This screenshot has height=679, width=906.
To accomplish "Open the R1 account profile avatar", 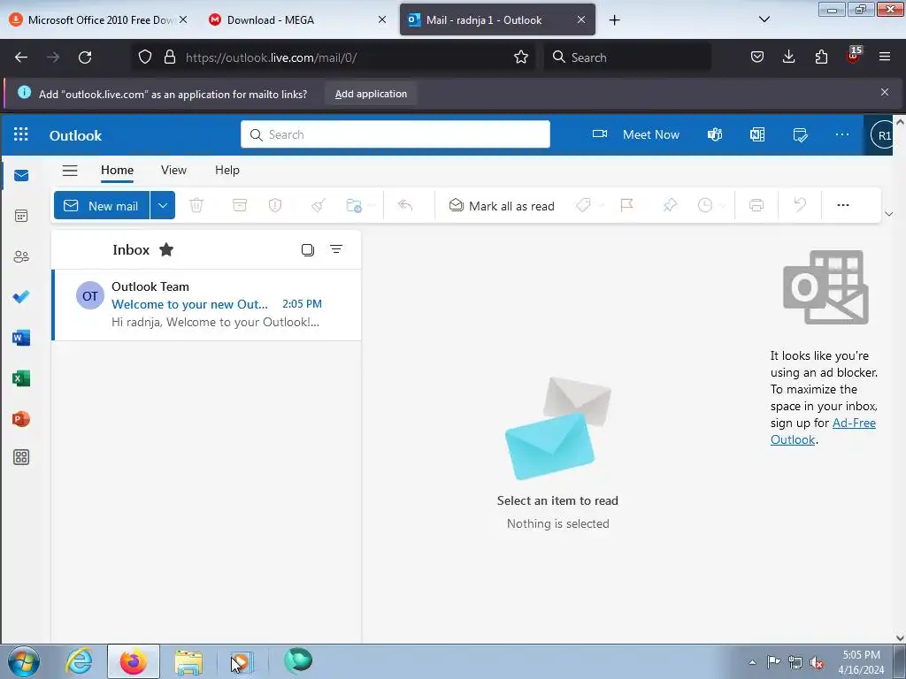I will coord(884,135).
